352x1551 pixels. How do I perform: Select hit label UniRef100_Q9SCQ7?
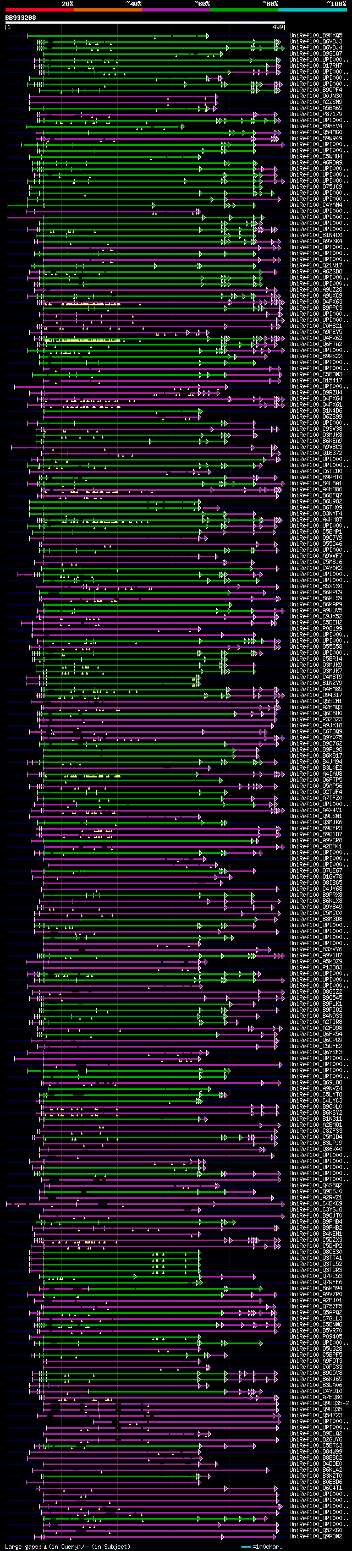(x=316, y=53)
